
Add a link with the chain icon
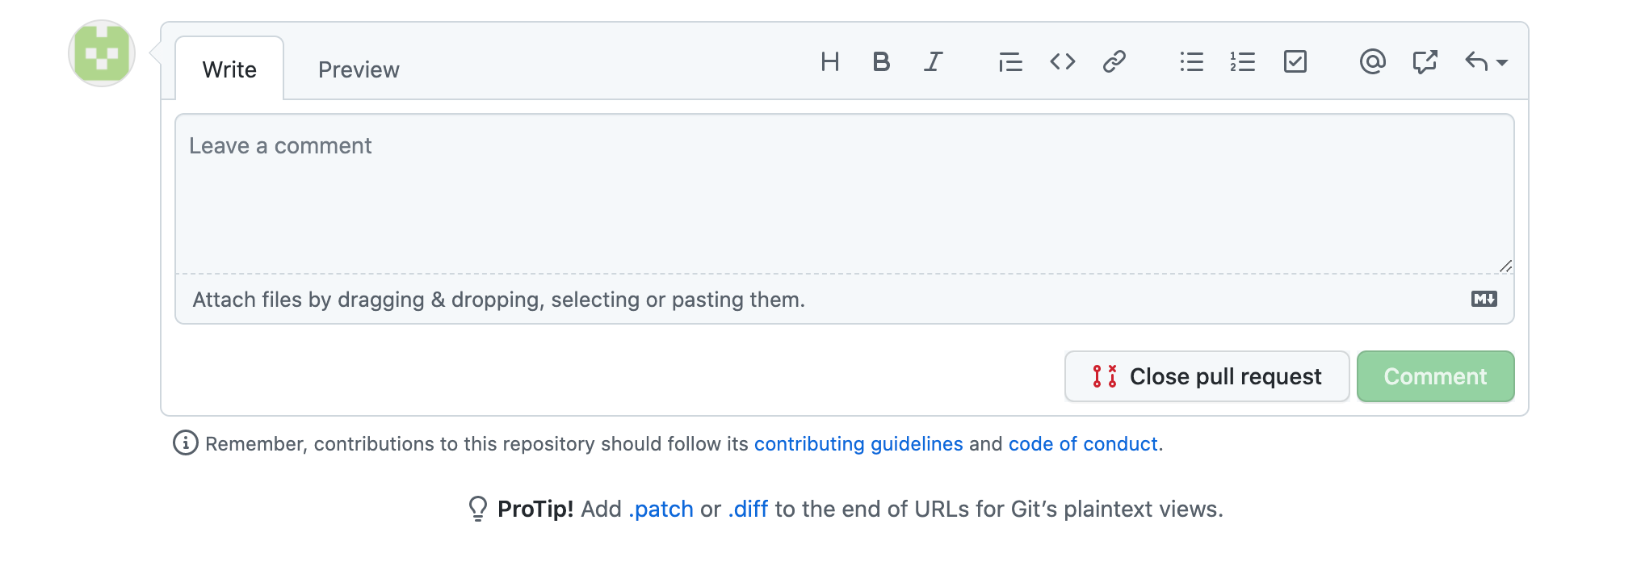[x=1114, y=62]
